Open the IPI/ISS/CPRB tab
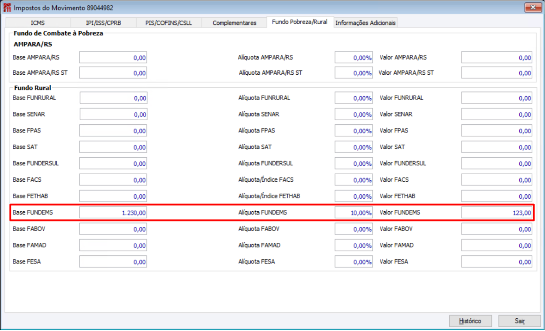The width and height of the screenshot is (545, 331). [x=104, y=23]
